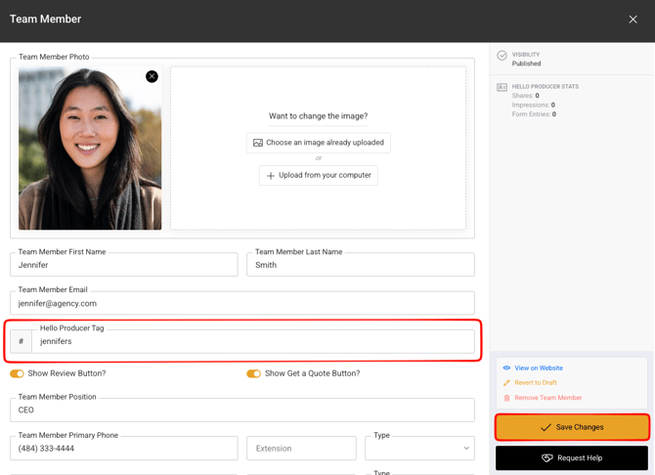The height and width of the screenshot is (475, 655).
Task: Click the pencil icon beside Revert to Draft
Action: tap(506, 383)
